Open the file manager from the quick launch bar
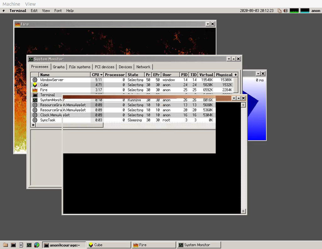322x249 pixels. tap(5, 245)
